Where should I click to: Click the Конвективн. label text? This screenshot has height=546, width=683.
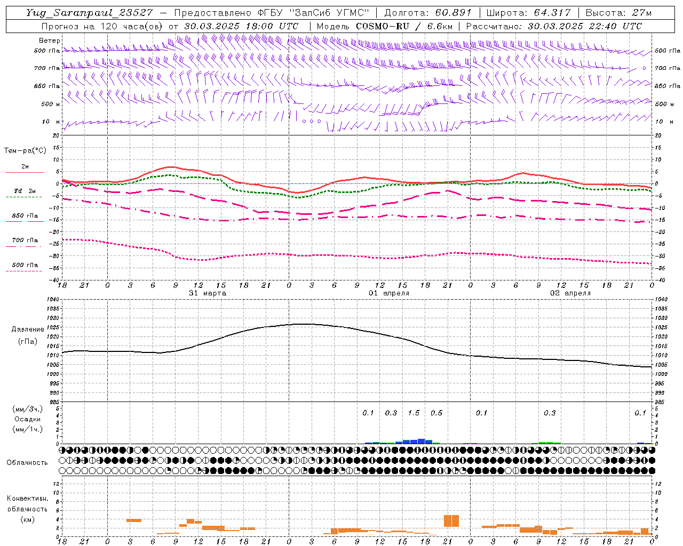pos(27,499)
